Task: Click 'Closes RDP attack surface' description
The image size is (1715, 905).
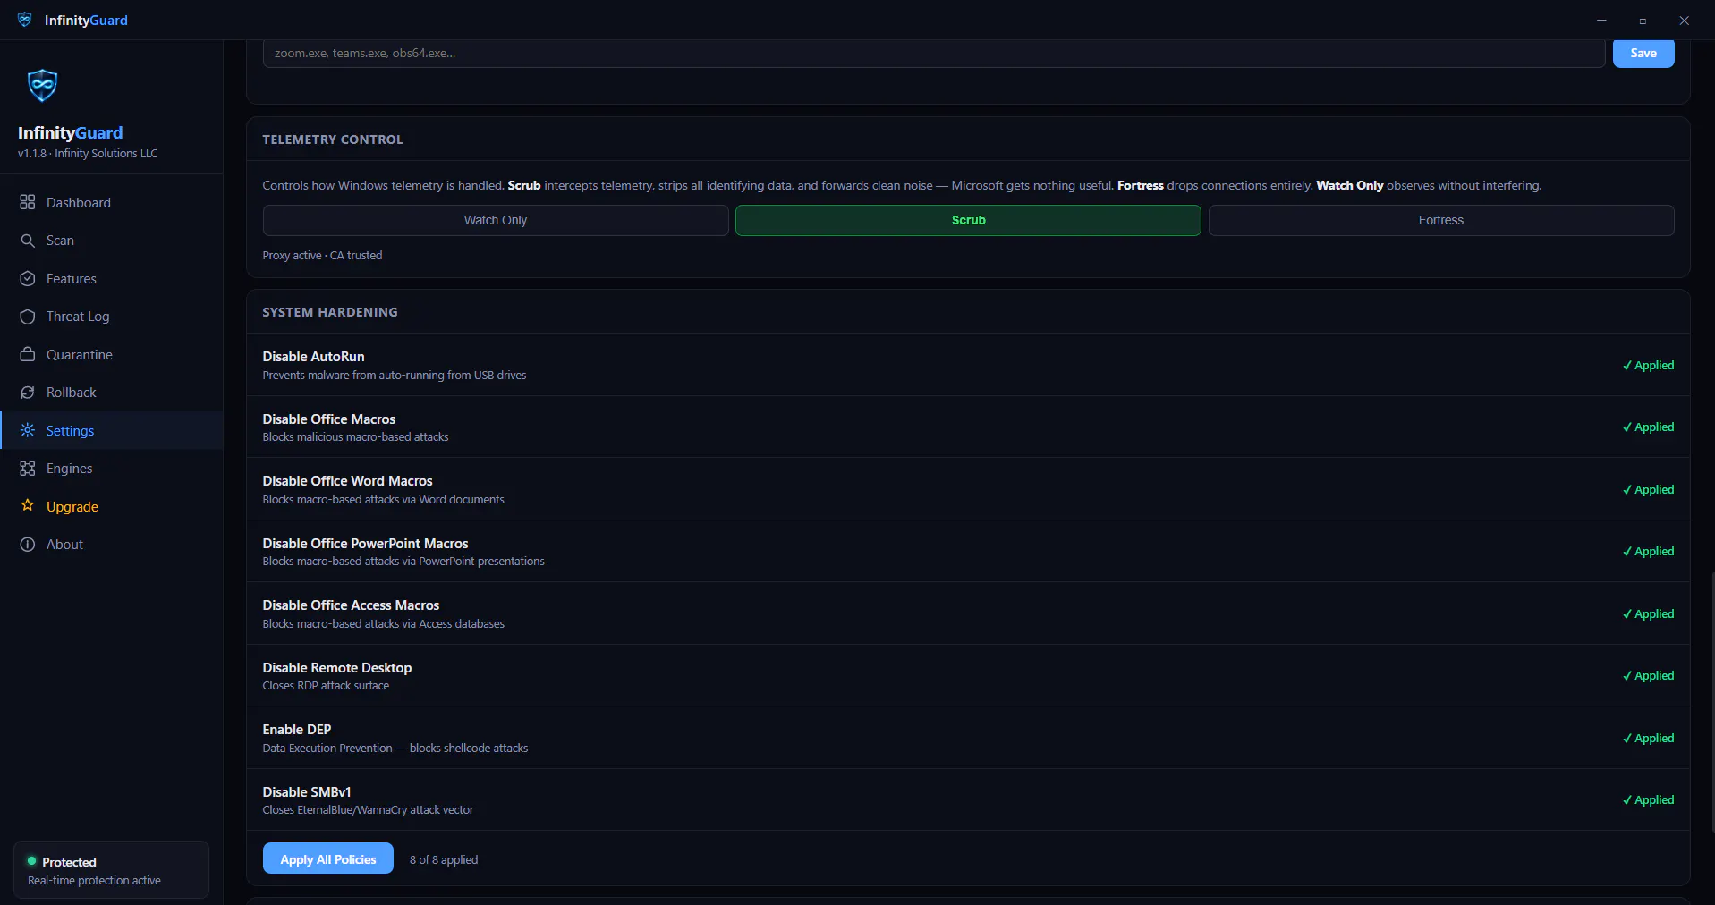Action: coord(326,686)
